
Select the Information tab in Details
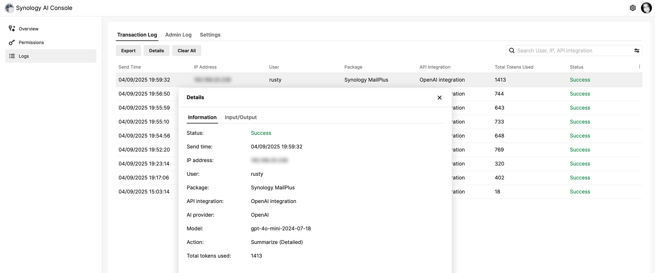(x=202, y=117)
